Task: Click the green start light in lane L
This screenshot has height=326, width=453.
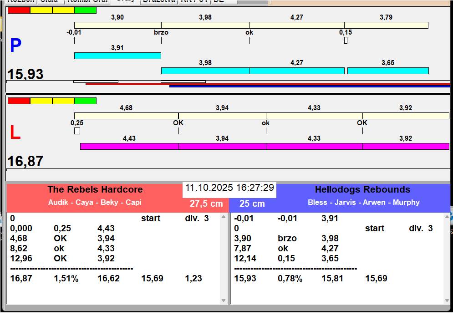Action: pos(85,101)
